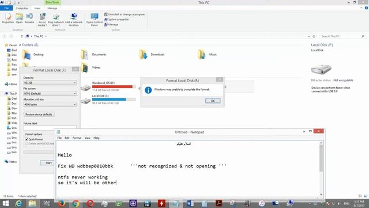Switch to the Manage Drive Tools tab
The height and width of the screenshot is (208, 369).
point(52,8)
